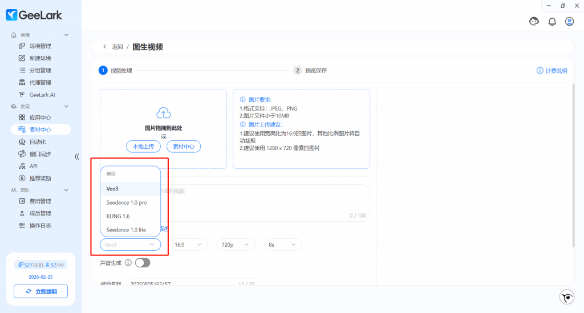Open the 计费说明 billing link
This screenshot has width=584, height=313.
coord(551,71)
